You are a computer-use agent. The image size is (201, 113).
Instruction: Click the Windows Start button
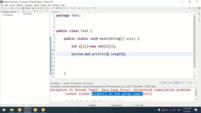[4, 110]
